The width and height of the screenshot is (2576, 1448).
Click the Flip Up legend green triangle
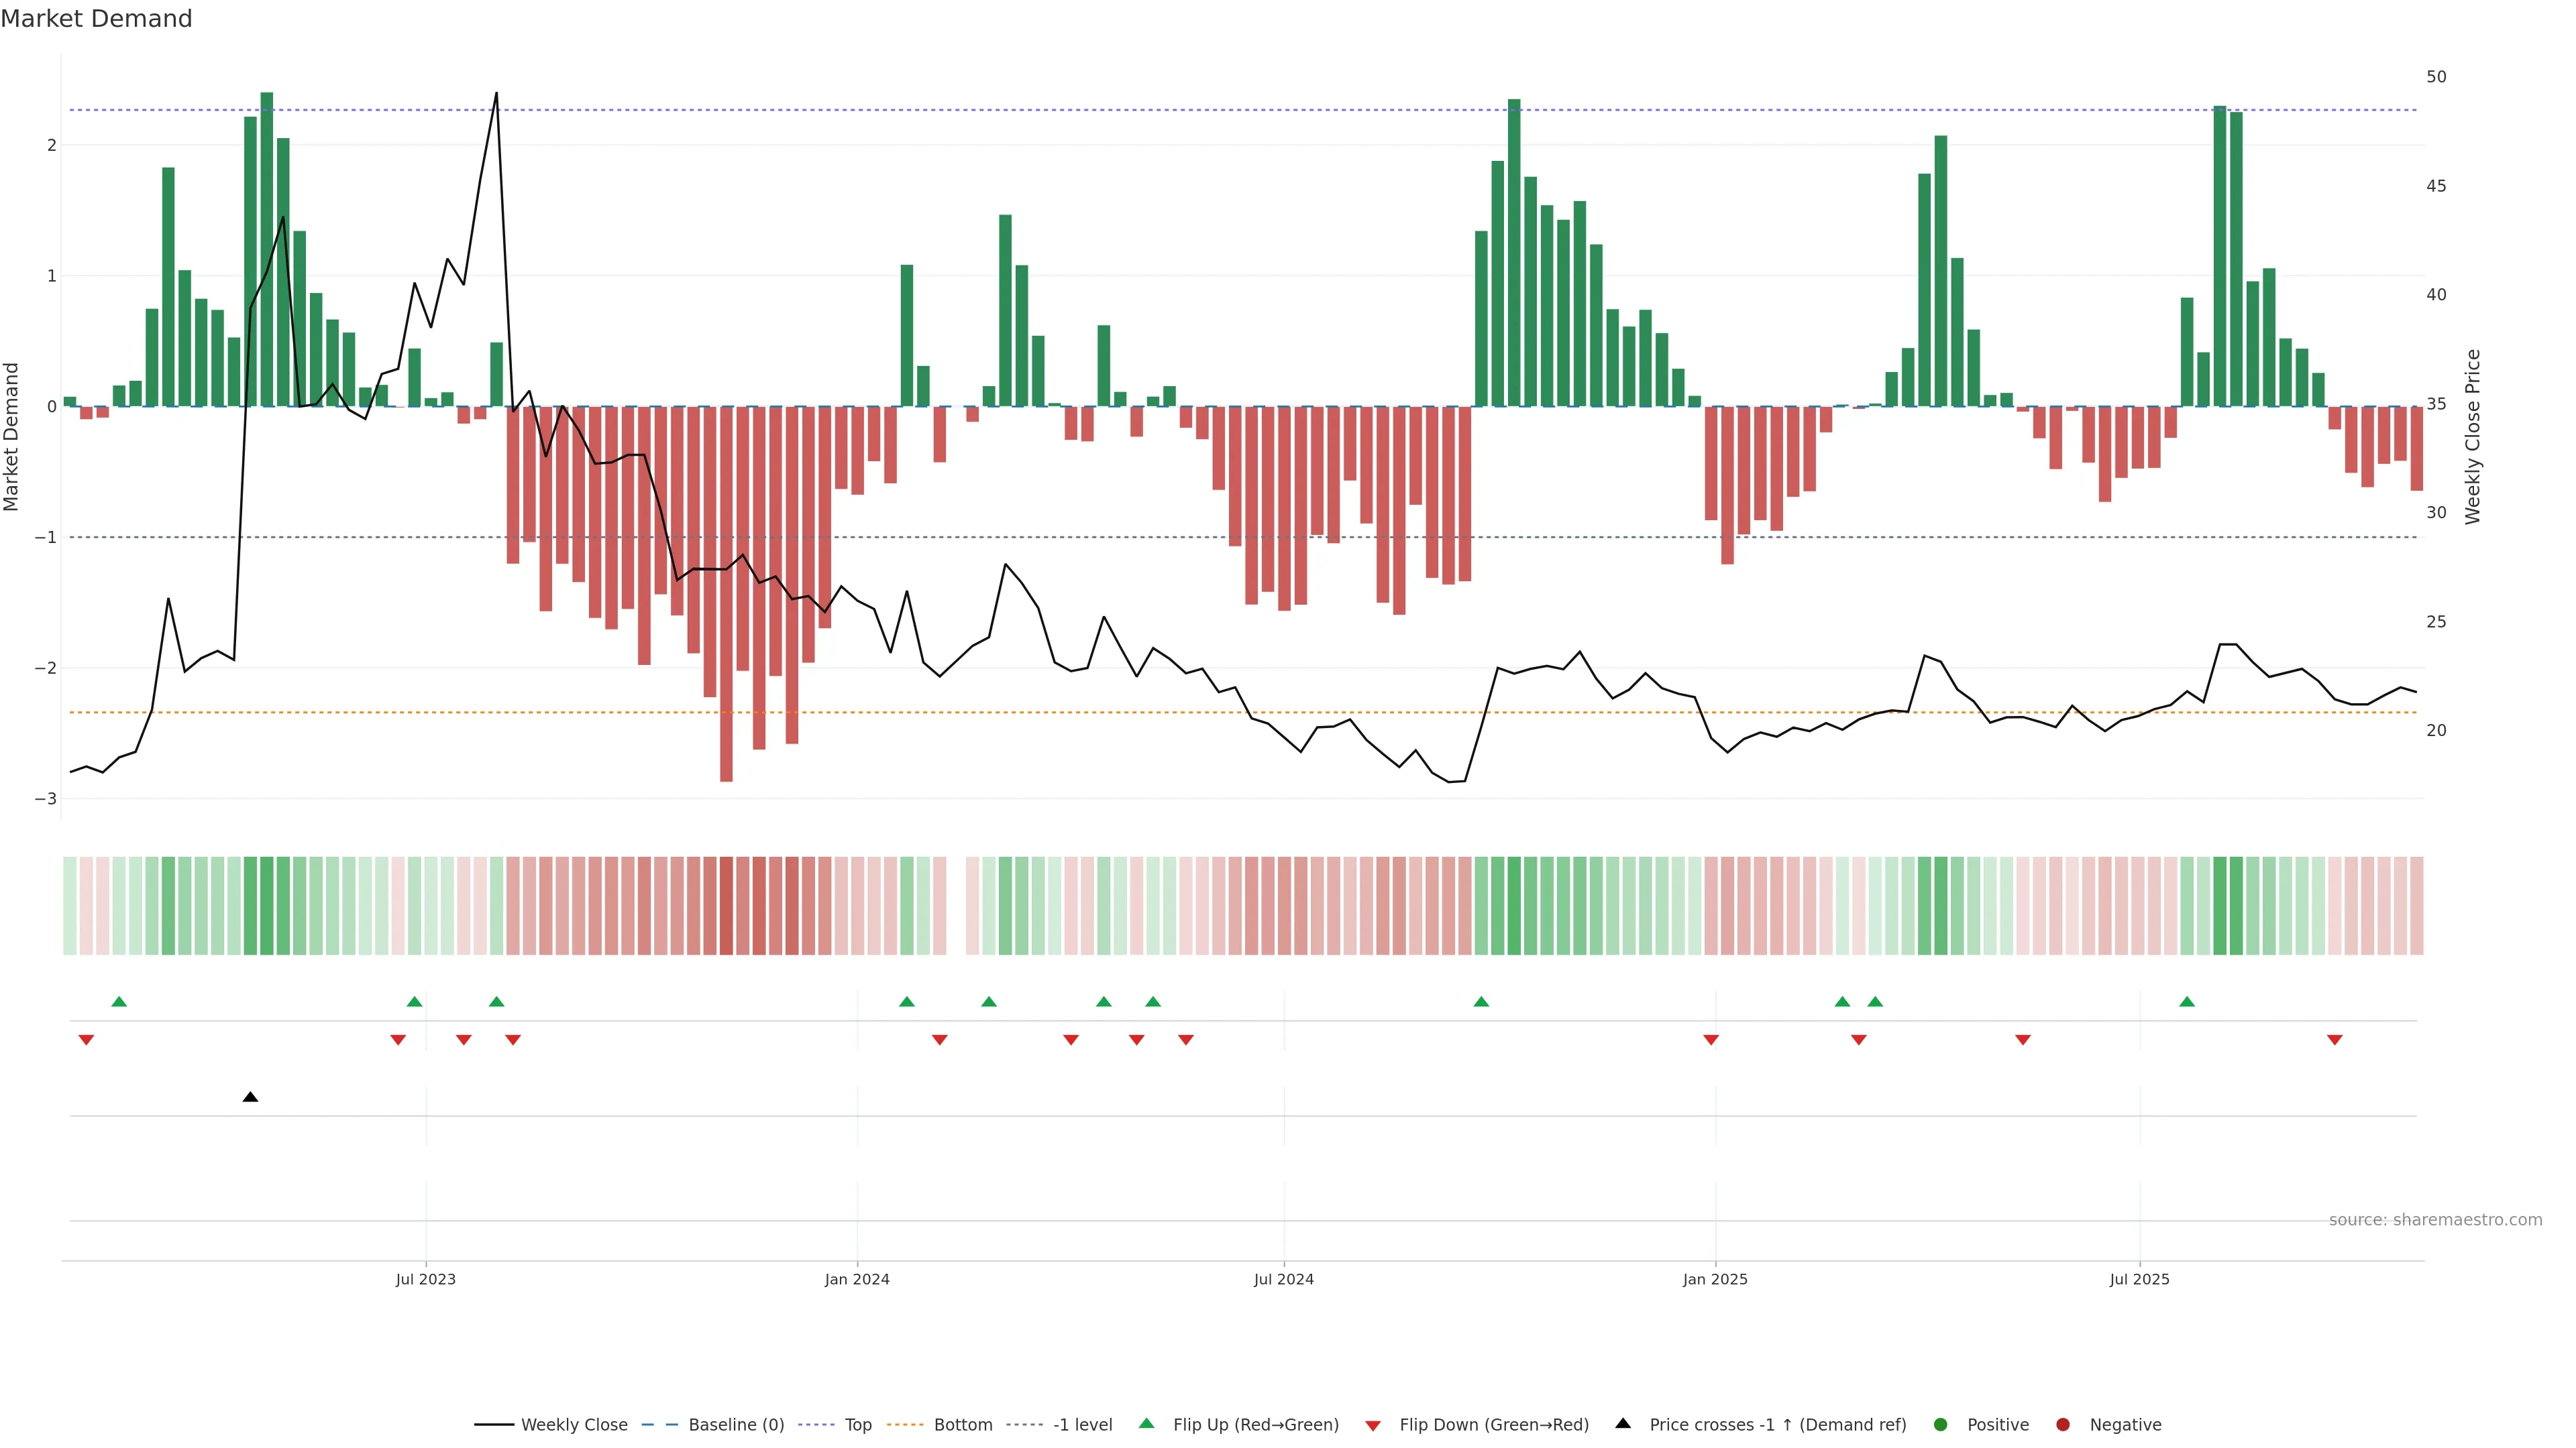1146,1423
